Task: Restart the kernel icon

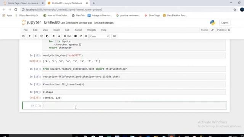Action: click(80, 36)
